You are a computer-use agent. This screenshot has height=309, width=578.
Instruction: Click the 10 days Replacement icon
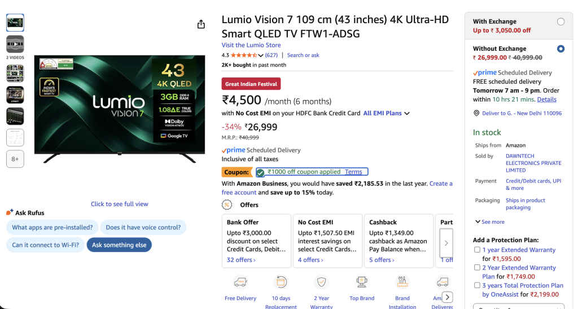281,282
